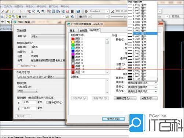Click inside the 说明 description text box
The width and height of the screenshot is (184, 138).
click(90, 86)
